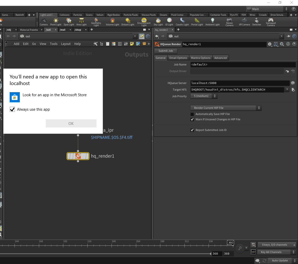This screenshot has height=264, width=298.
Task: Select the Gamepad Camera tool
Action: [x=271, y=22]
